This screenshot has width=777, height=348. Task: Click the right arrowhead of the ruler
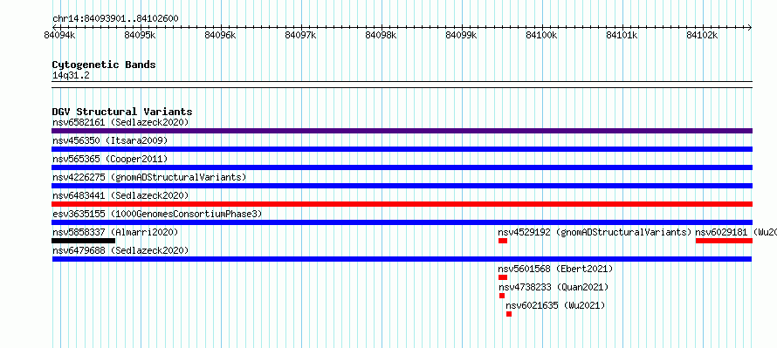[x=750, y=27]
